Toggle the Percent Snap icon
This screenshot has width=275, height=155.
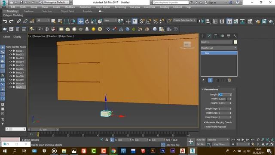[x=155, y=21]
